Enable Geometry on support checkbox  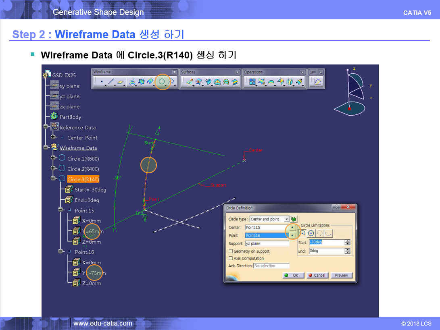231,251
